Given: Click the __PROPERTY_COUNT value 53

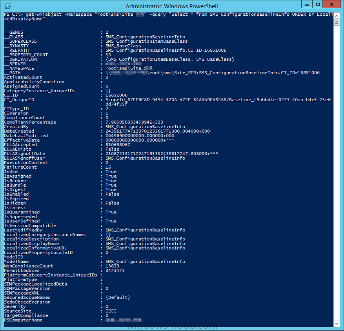Looking at the screenshot, I should click(x=108, y=55).
